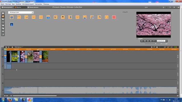182x102 pixels.
Task: Switch to the green timeline view button
Action: (x=175, y=47)
